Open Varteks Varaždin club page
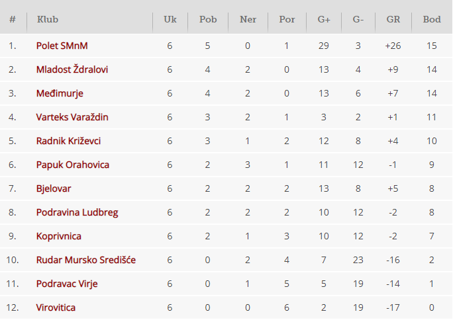Screen dimensions: 453x320 tap(72, 117)
